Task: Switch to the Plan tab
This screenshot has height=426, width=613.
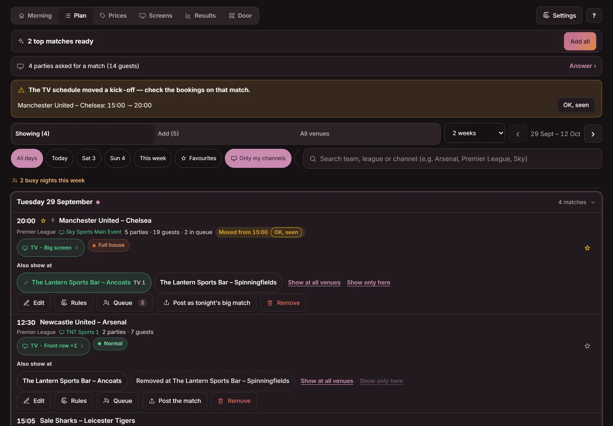Action: tap(75, 16)
